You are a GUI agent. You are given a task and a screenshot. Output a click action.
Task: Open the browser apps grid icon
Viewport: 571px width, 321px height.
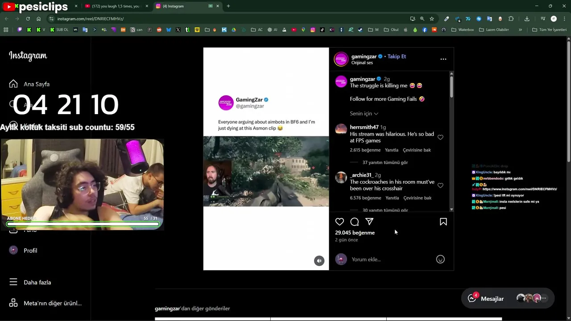6,30
